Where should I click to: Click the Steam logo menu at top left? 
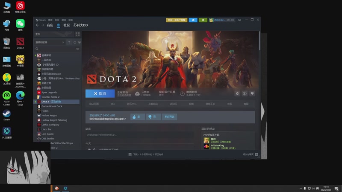click(41, 20)
